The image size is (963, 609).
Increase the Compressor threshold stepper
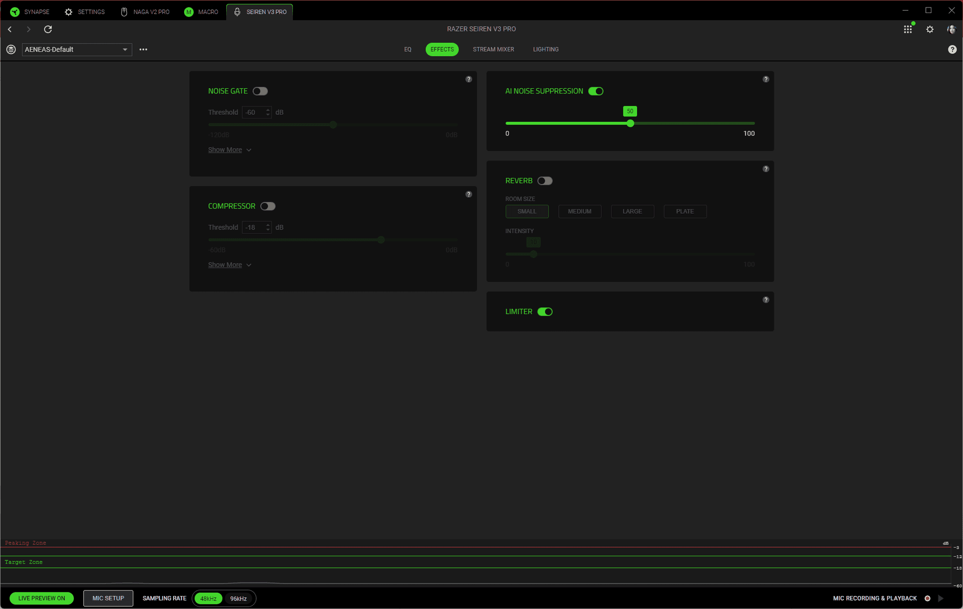[268, 225]
